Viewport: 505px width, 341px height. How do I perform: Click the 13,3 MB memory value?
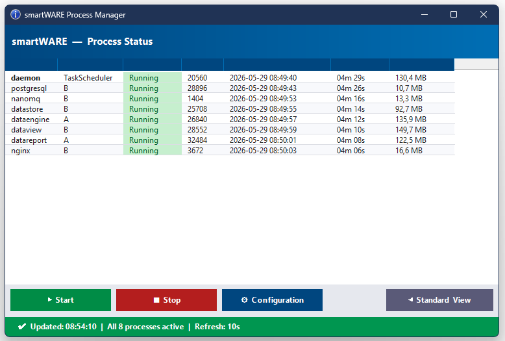coord(409,99)
